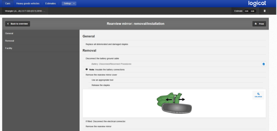Enlarge the rearview mirror illustration
Viewport: 277px width, 131px height.
click(x=258, y=95)
